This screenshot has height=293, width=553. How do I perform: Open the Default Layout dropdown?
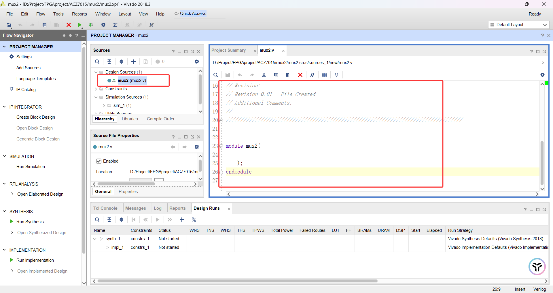519,25
